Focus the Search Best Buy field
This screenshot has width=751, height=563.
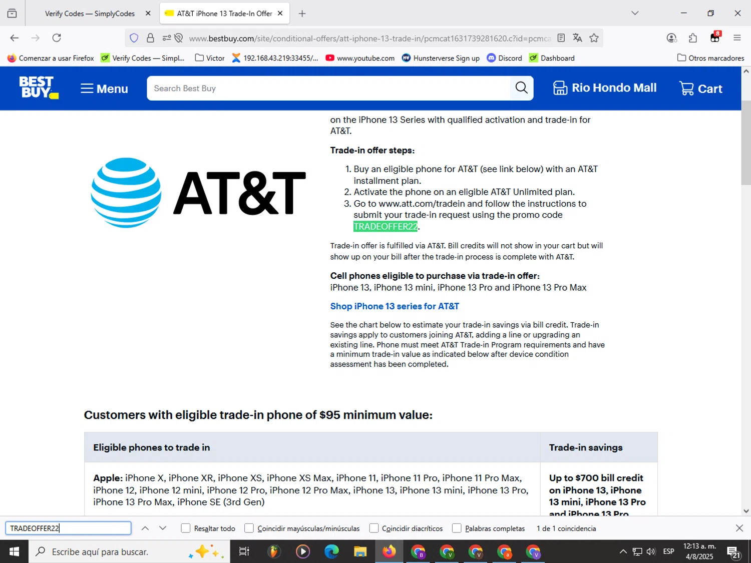pos(328,88)
